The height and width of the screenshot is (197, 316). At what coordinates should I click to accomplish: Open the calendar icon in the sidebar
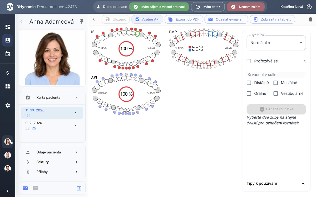click(8, 54)
